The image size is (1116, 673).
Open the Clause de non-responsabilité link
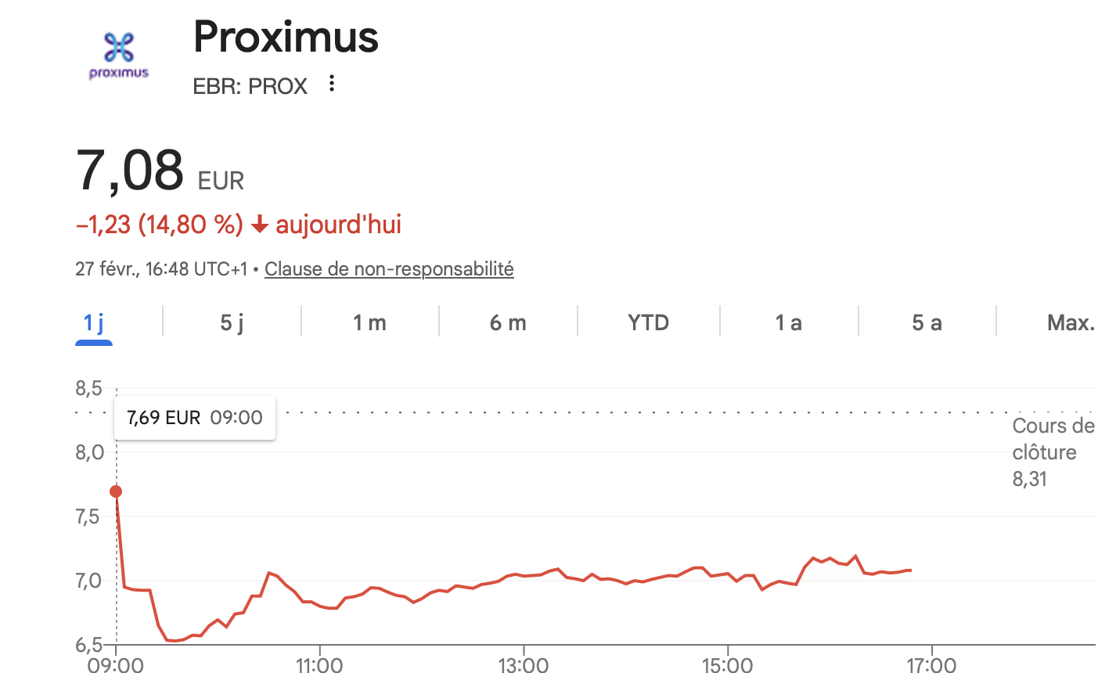[x=389, y=269]
